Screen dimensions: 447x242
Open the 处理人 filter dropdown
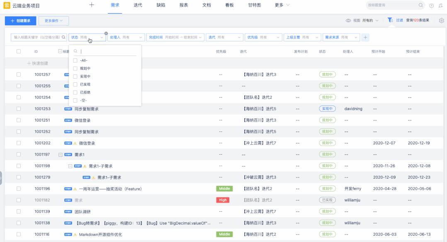pyautogui.click(x=126, y=37)
